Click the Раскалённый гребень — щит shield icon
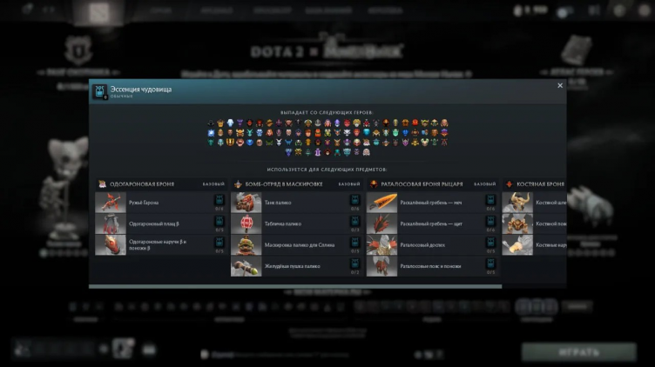 pos(382,224)
